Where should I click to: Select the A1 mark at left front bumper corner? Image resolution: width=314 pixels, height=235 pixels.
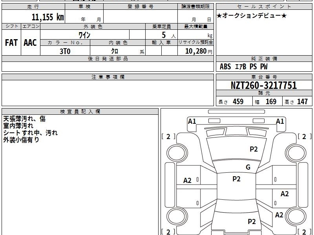[192, 121]
